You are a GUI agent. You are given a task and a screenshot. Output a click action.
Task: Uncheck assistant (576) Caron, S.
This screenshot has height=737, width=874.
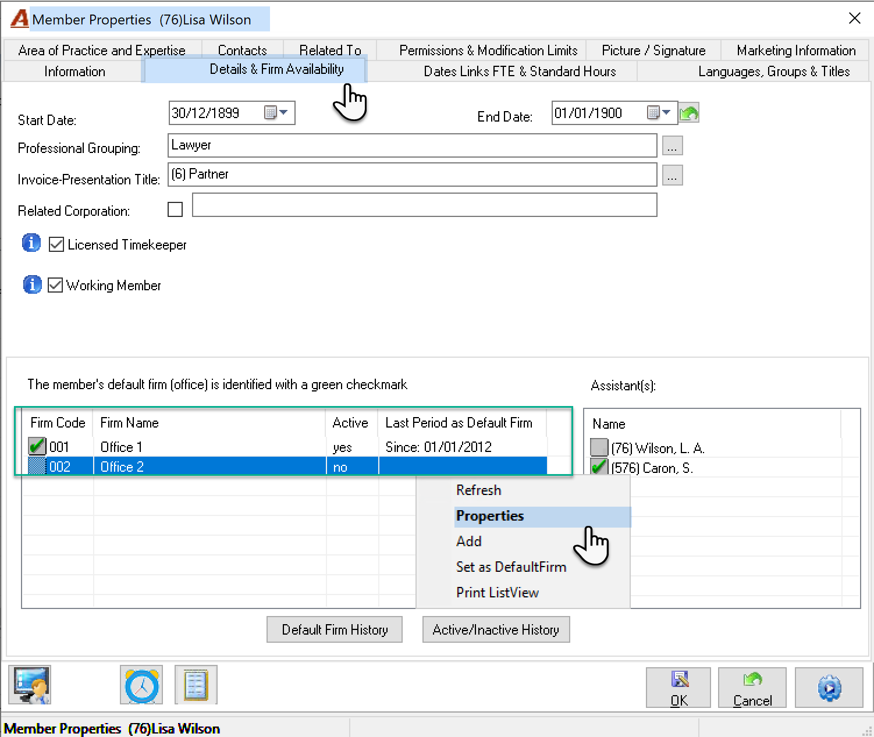tap(599, 467)
